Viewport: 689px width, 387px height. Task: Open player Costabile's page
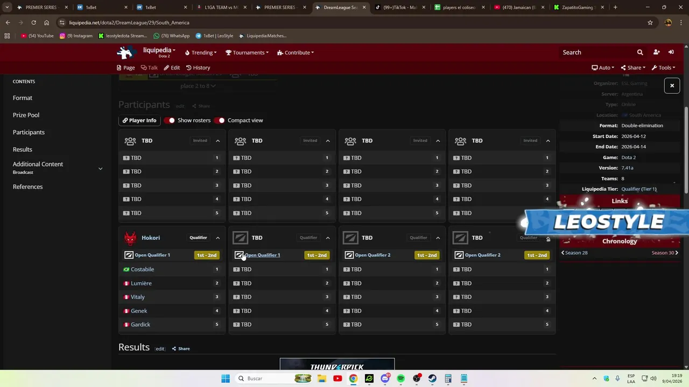142,269
